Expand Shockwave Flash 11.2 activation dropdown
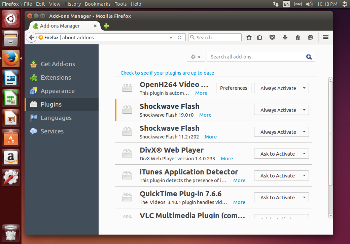The width and height of the screenshot is (350, 244). [x=281, y=132]
